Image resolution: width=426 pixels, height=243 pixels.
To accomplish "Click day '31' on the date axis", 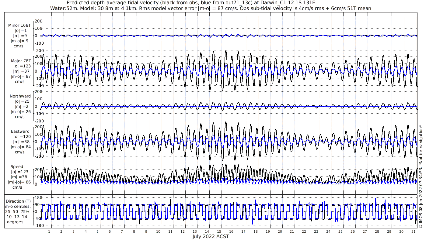I will point(414,231).
